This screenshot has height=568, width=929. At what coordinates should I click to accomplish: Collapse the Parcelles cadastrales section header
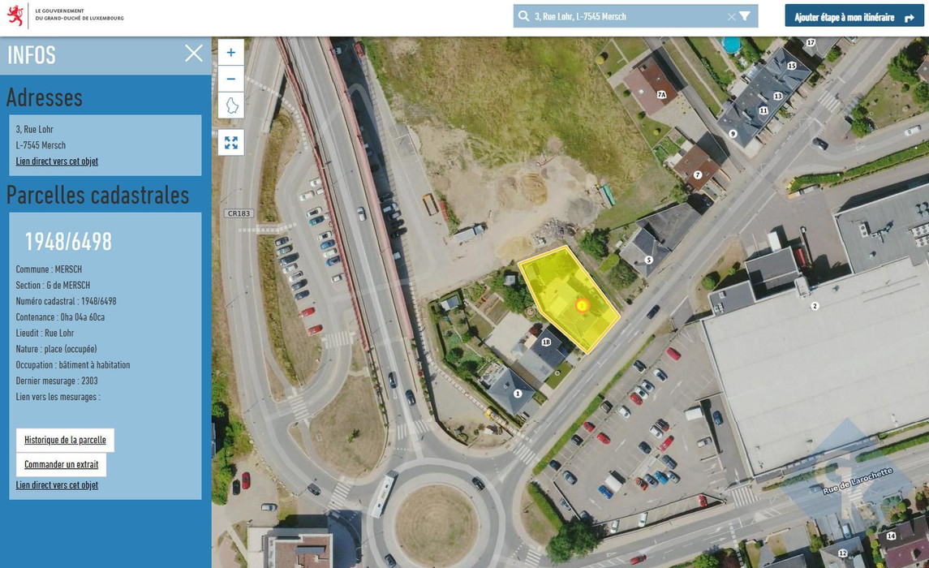click(97, 195)
